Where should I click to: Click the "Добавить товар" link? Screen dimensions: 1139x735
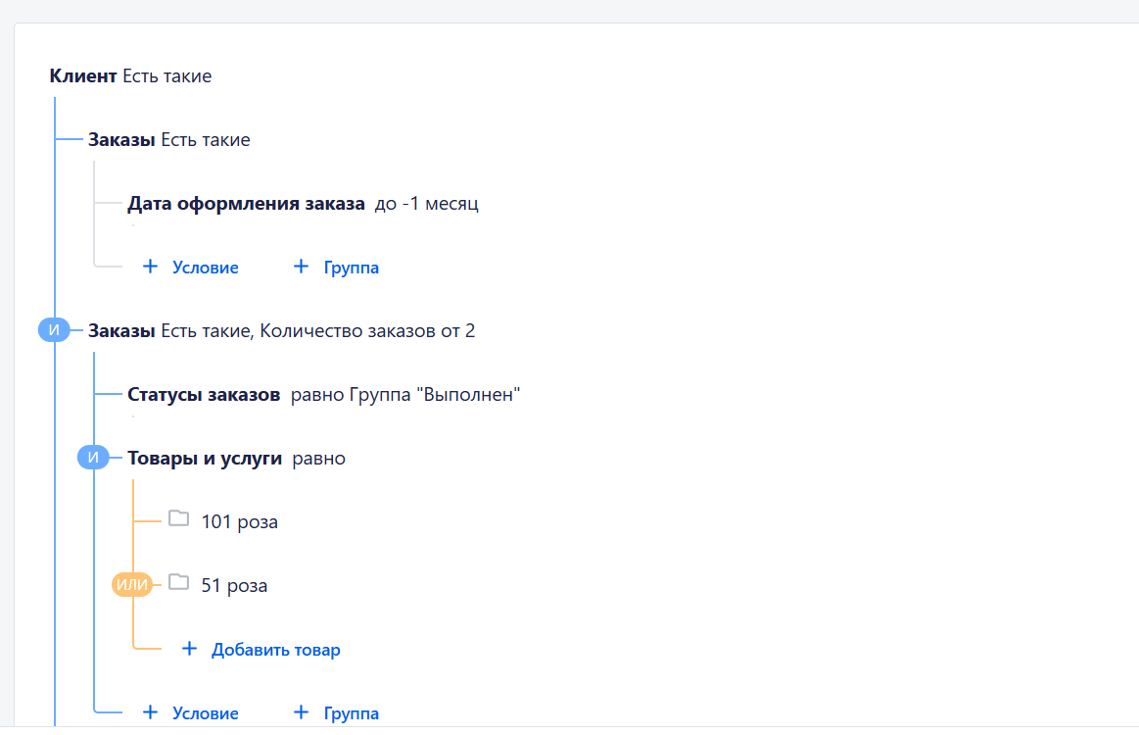(x=276, y=649)
